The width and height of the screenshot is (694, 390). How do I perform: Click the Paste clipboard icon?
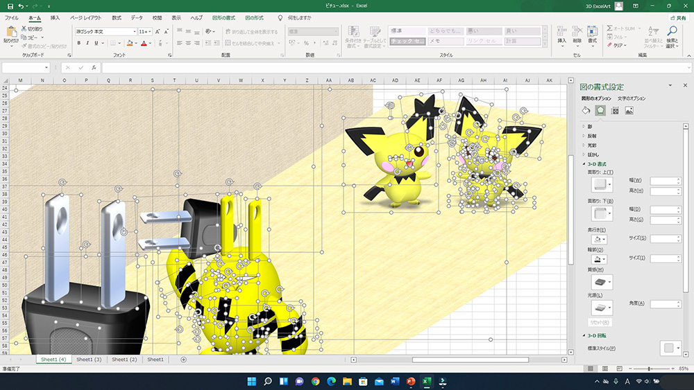tap(11, 33)
